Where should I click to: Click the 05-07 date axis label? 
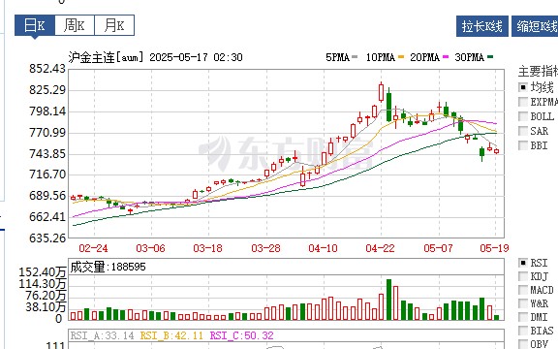pyautogui.click(x=439, y=248)
